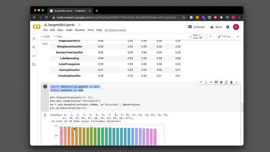Screen dimensions: 270x152
Task: Open the File menu
Action: [46, 30]
